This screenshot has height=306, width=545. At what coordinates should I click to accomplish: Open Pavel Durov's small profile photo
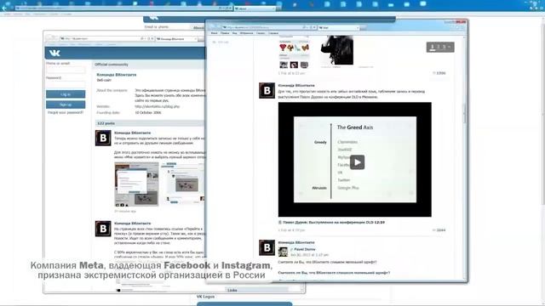(283, 252)
